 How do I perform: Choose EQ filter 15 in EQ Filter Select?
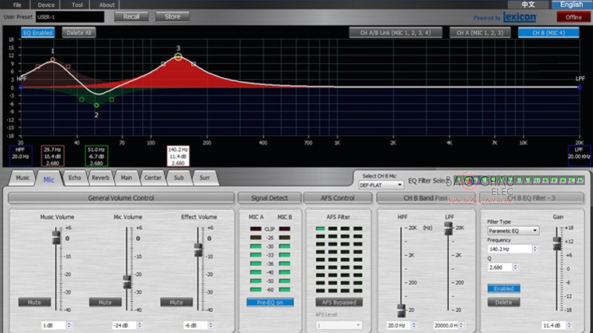click(581, 180)
